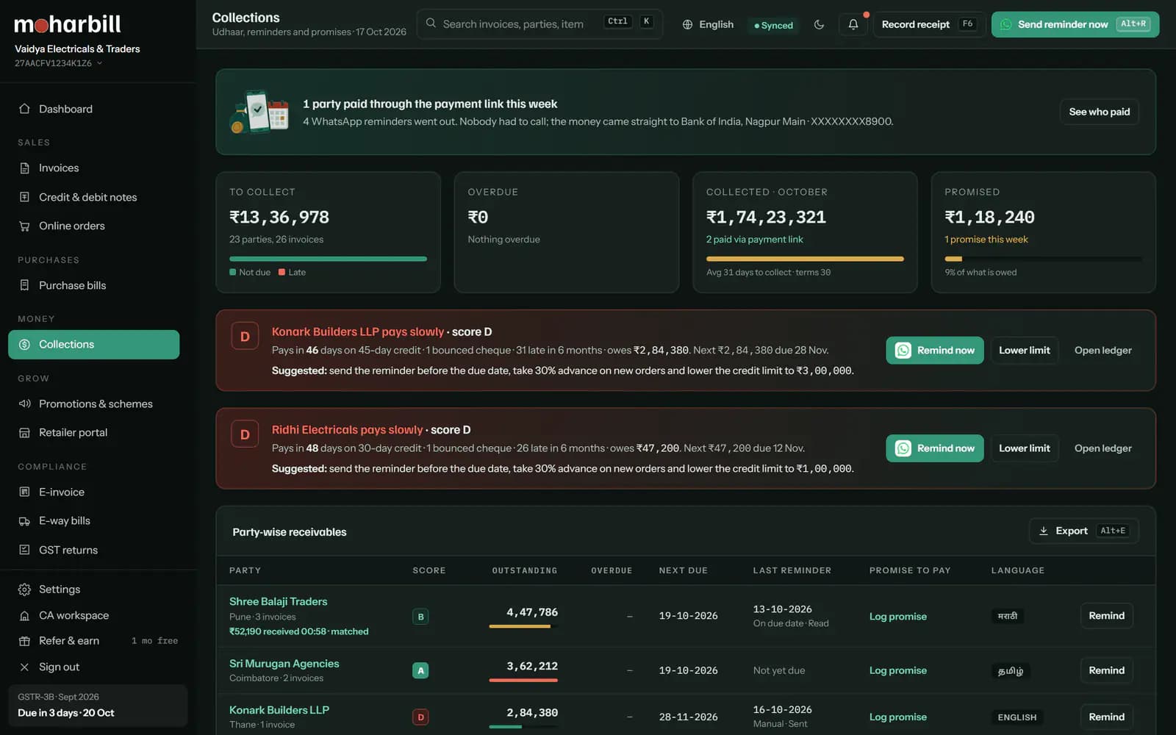Click the Retailer portal store icon
The height and width of the screenshot is (735, 1176).
coord(24,433)
